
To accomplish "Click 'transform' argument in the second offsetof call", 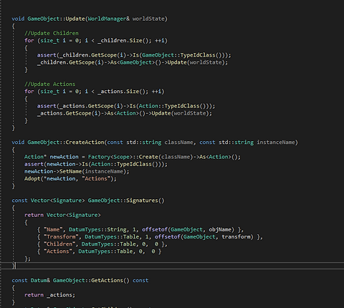I will tap(236, 236).
